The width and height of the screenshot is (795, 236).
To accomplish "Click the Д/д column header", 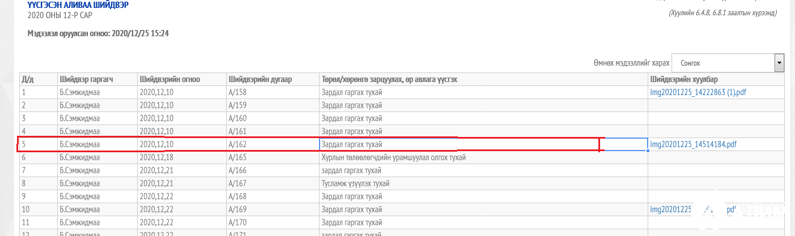I will (x=27, y=79).
